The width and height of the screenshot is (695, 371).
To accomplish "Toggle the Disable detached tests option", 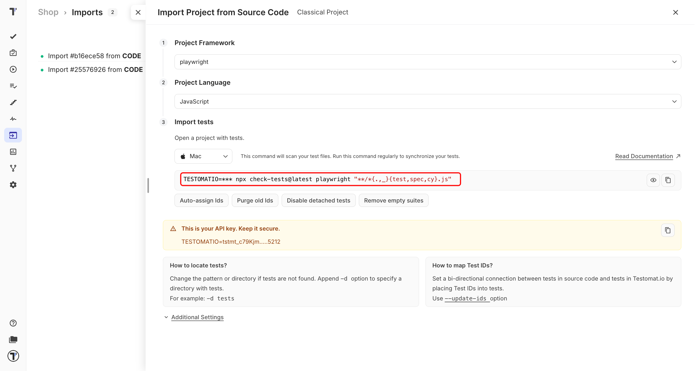I will pyautogui.click(x=318, y=200).
